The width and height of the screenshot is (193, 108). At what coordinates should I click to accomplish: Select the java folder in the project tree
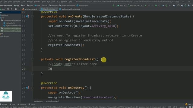[x=2, y=18]
